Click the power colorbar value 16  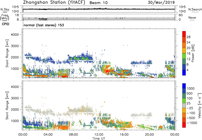coord(188,54)
